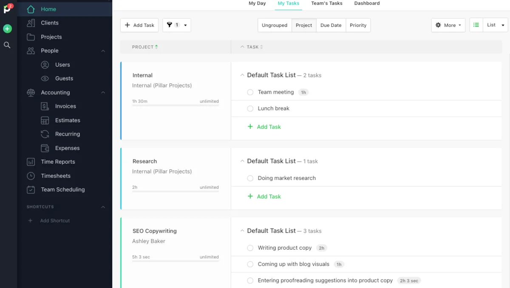
Task: Open the filter dropdown arrow
Action: pos(185,25)
